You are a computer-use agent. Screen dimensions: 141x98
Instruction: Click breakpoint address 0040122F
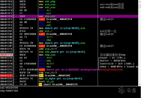(6, 76)
